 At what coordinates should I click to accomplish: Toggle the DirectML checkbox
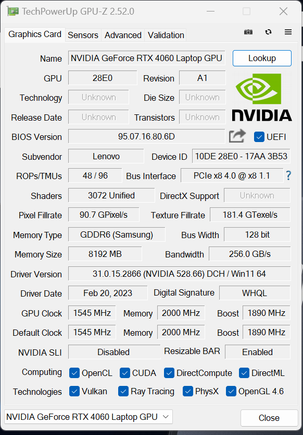[244, 373]
